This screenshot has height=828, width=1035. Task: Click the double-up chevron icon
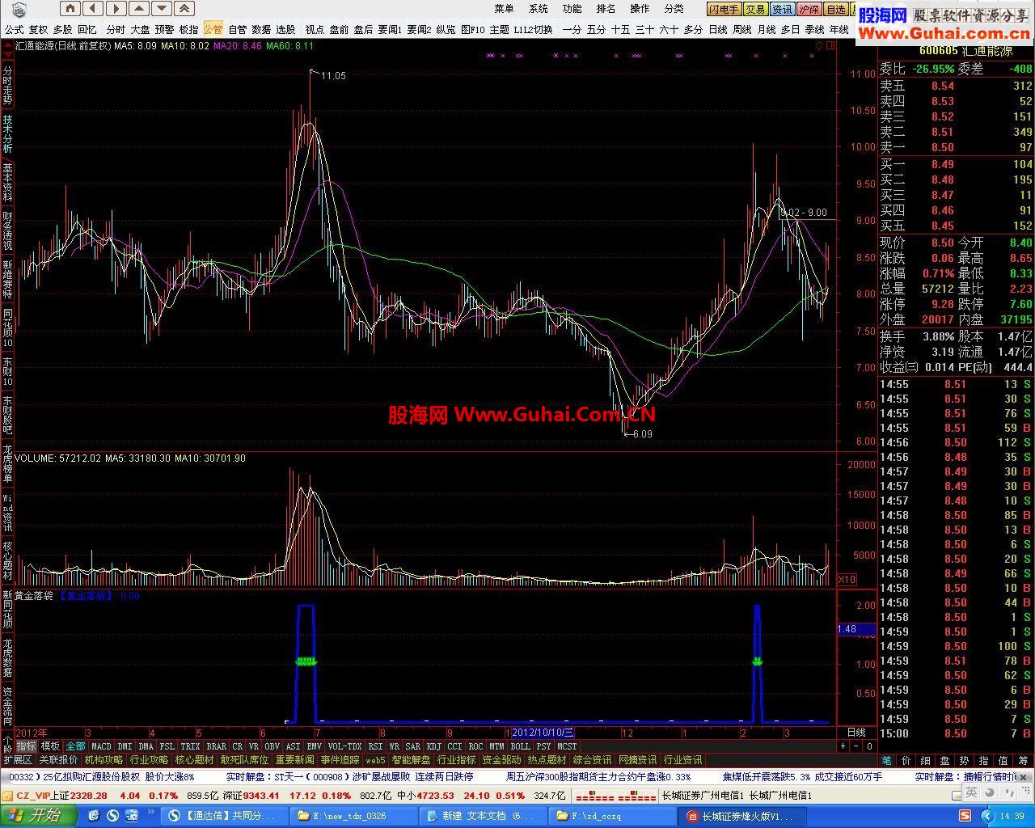coord(184,9)
